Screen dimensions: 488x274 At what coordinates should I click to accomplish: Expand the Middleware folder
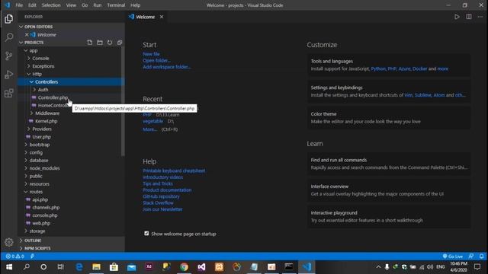[x=31, y=113]
